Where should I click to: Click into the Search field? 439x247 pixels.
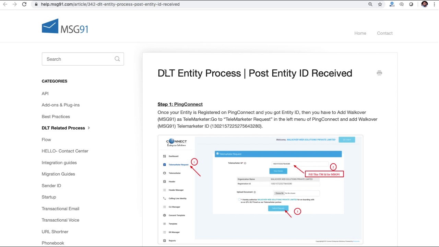(83, 59)
